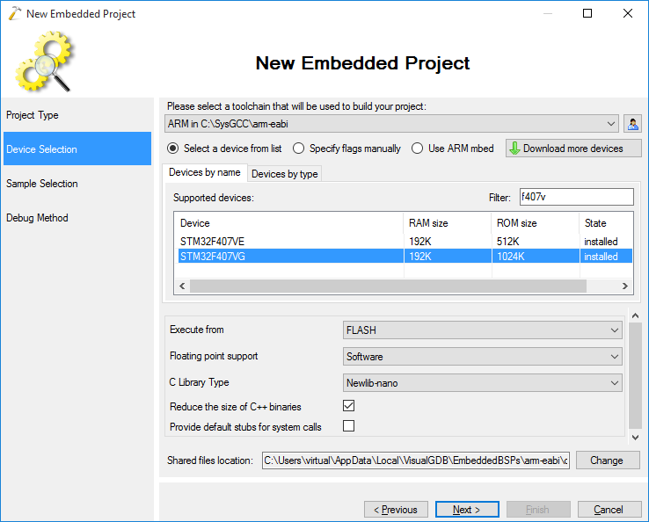Click the settings panel vertical scrollbar thumb

(635, 375)
